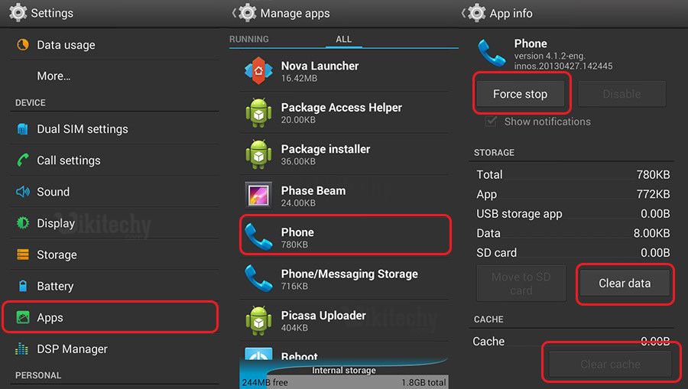Tap the Phase Beam wallpaper icon

click(258, 195)
